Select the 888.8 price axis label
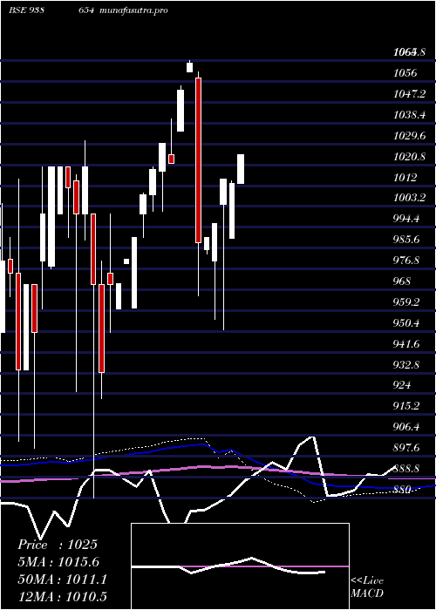 coord(406,469)
